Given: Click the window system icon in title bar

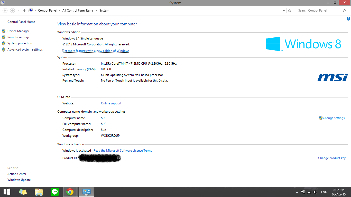Looking at the screenshot, I should click(2, 2).
